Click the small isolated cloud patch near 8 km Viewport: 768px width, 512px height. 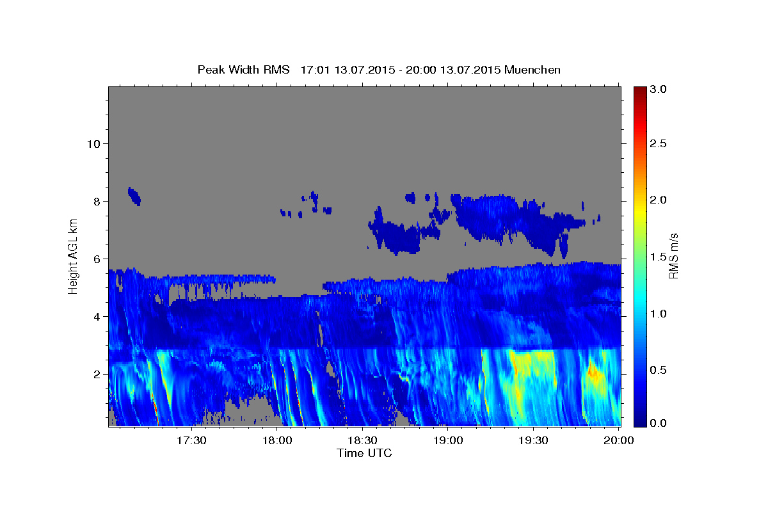(134, 196)
